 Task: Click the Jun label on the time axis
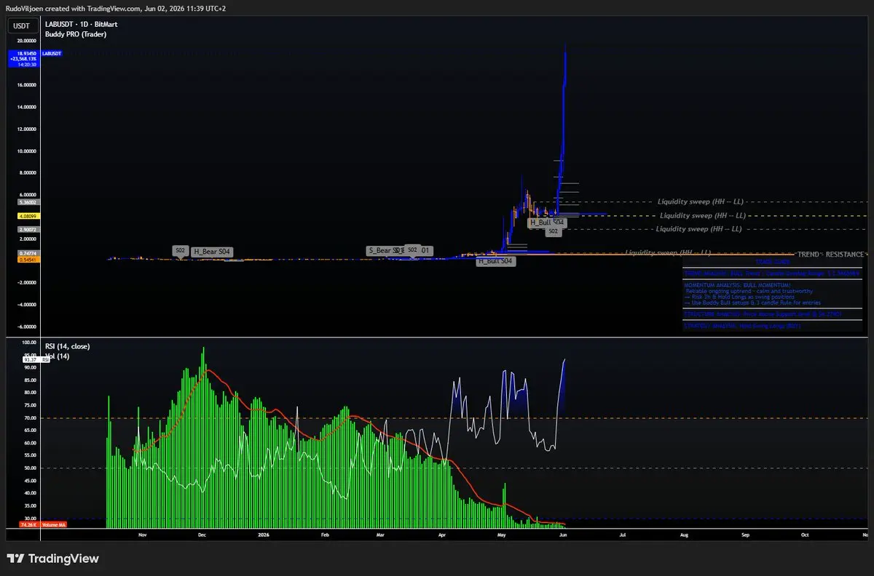coord(564,535)
